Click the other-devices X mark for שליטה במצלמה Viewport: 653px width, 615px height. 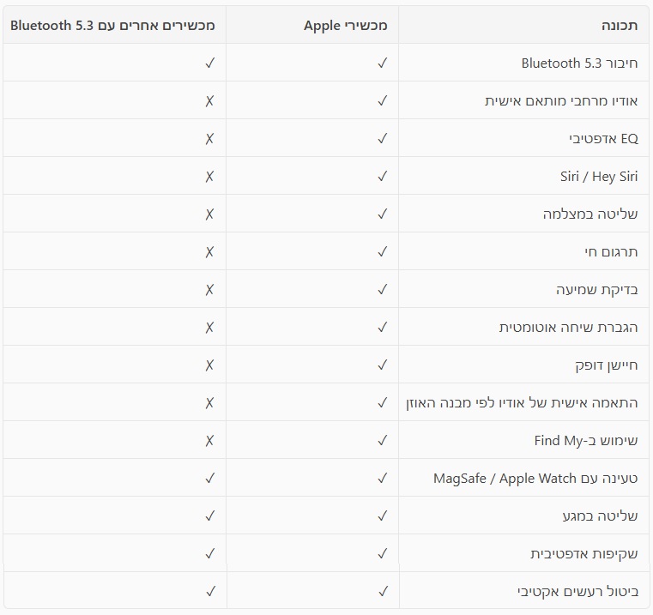pos(209,214)
